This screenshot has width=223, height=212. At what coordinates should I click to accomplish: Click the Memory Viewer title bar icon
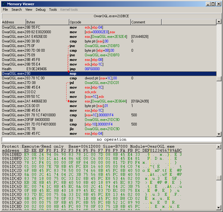pyautogui.click(x=4, y=4)
